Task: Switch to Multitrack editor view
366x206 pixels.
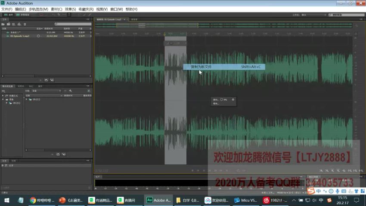Action: 23,15
